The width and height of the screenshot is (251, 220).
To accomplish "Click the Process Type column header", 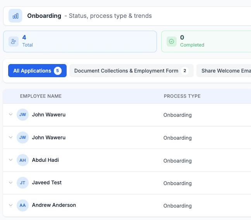I will [x=182, y=96].
